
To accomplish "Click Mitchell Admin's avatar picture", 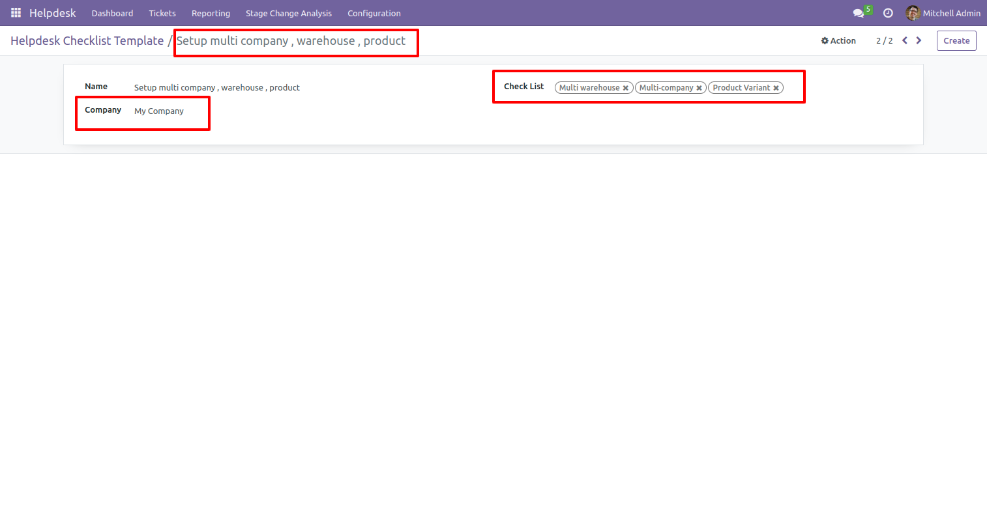I will tap(913, 13).
